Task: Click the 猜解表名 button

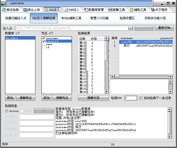Action: click(x=26, y=98)
